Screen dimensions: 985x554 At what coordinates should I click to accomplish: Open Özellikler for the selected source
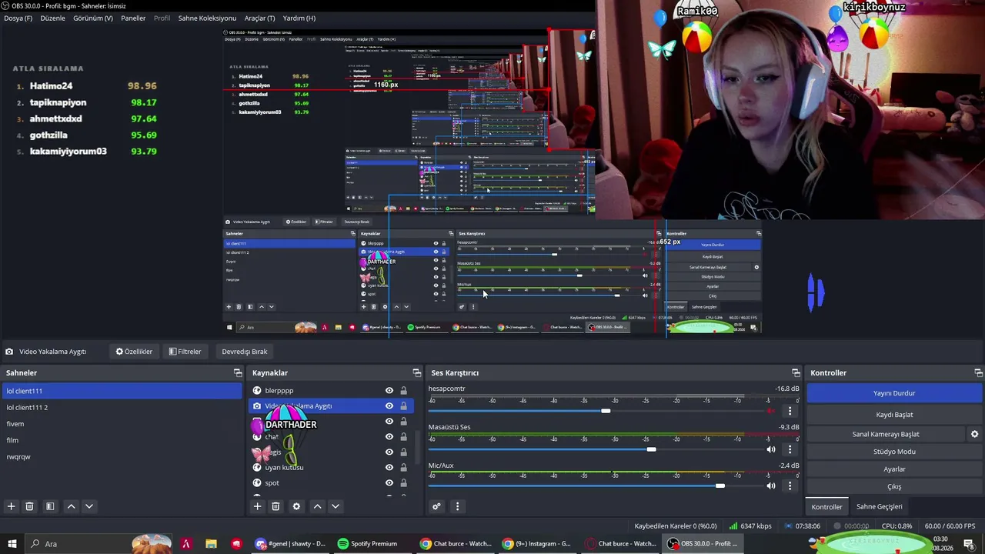[135, 352]
